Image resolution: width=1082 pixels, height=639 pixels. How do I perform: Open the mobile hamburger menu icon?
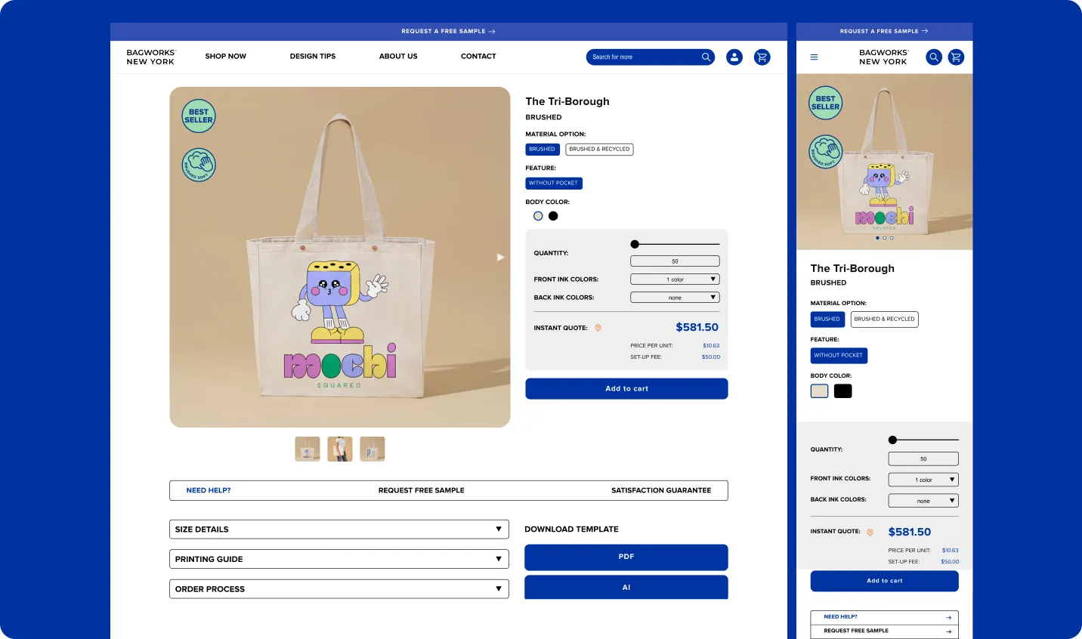[814, 57]
